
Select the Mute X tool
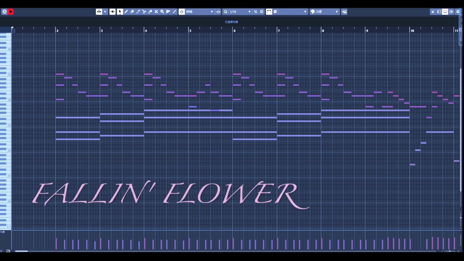pos(156,12)
